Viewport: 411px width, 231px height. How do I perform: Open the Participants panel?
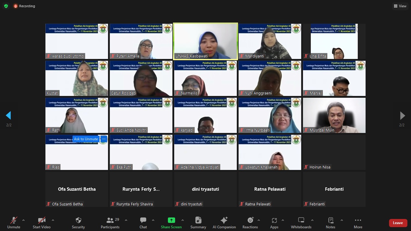pyautogui.click(x=110, y=223)
